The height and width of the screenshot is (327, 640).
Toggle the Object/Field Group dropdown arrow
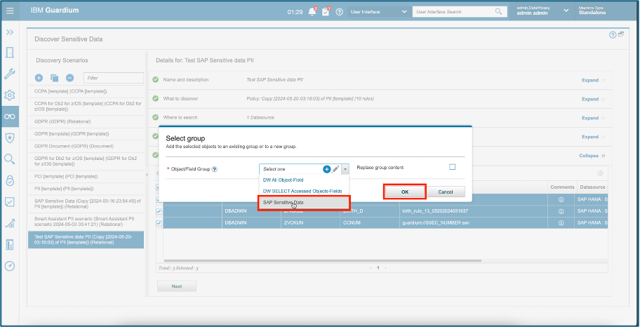point(345,169)
